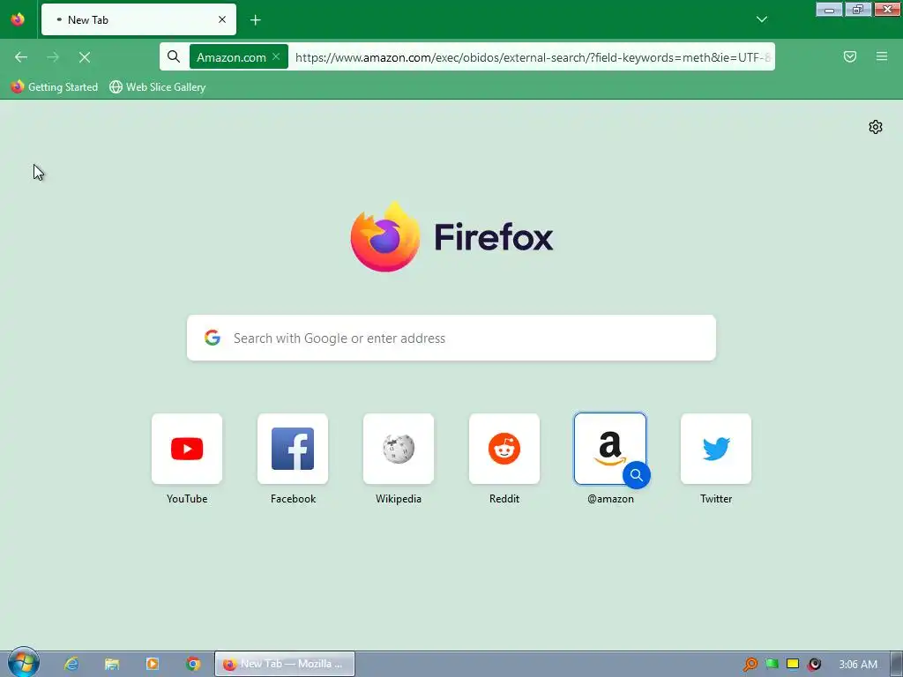The image size is (903, 677).
Task: Open new tab personalize settings gear
Action: point(876,127)
